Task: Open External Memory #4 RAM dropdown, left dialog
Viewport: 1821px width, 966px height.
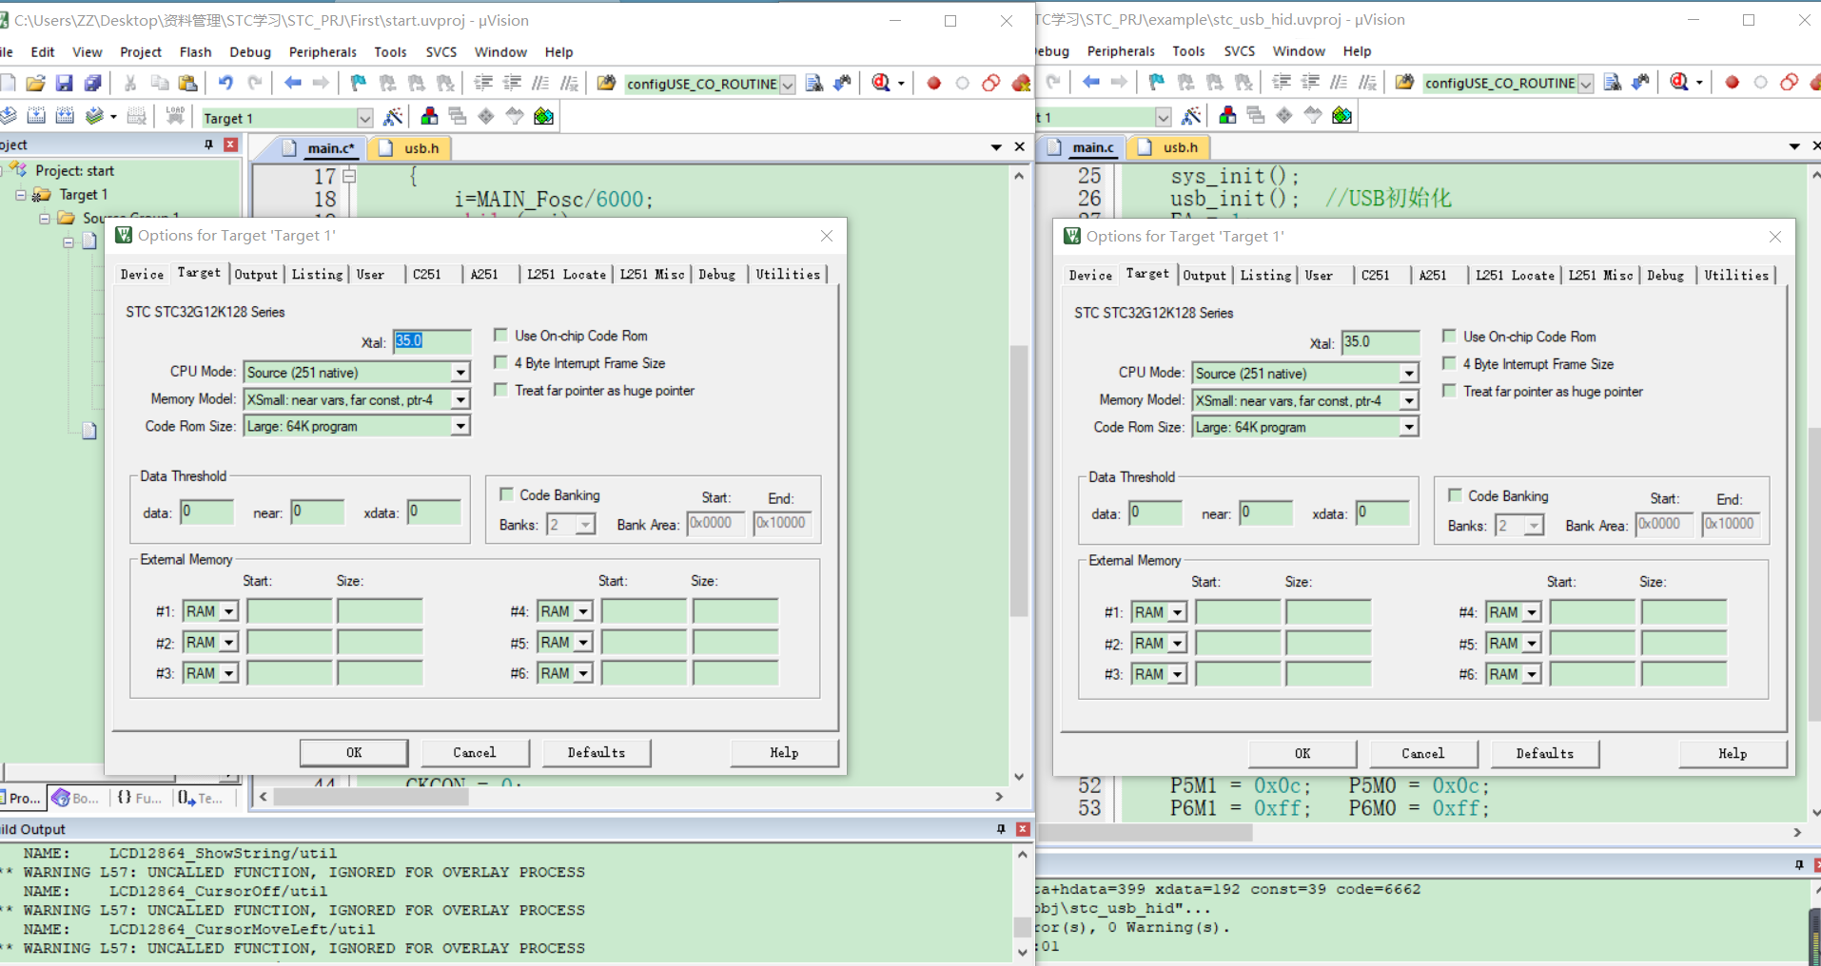Action: pyautogui.click(x=583, y=611)
